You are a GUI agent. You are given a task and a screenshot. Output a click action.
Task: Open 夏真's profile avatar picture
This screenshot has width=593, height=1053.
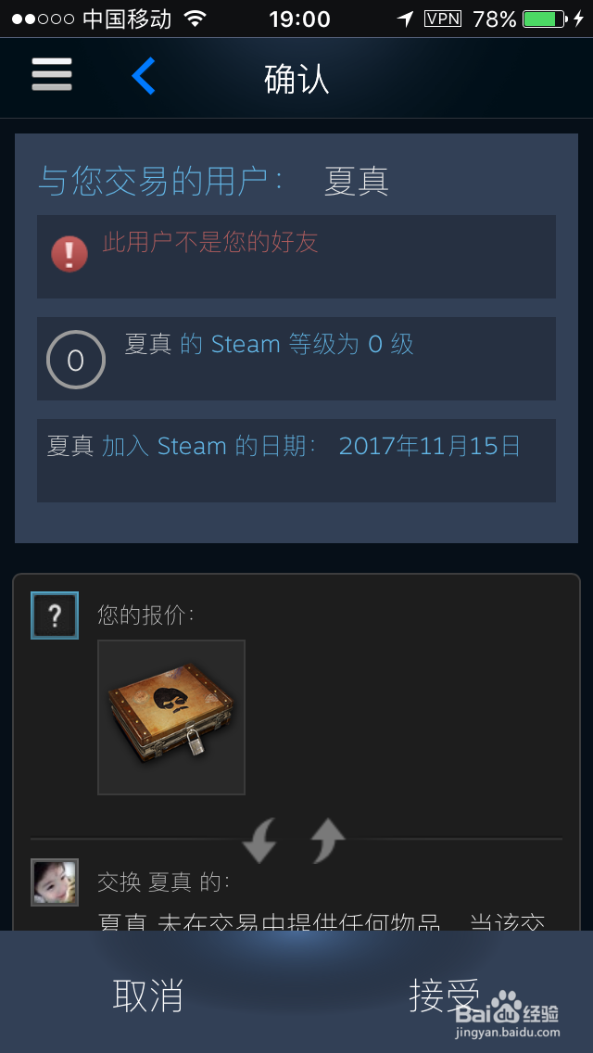pyautogui.click(x=55, y=882)
